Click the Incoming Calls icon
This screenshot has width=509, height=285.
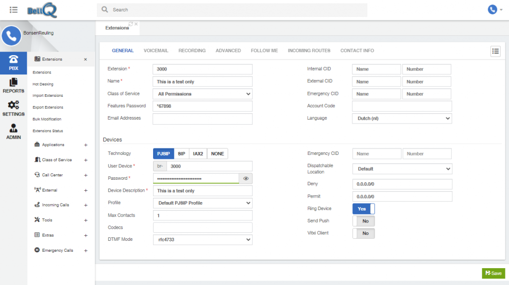(37, 205)
